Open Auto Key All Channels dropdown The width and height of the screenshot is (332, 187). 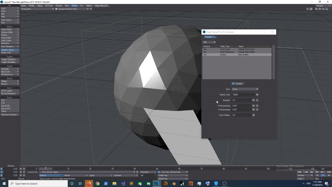(175, 172)
